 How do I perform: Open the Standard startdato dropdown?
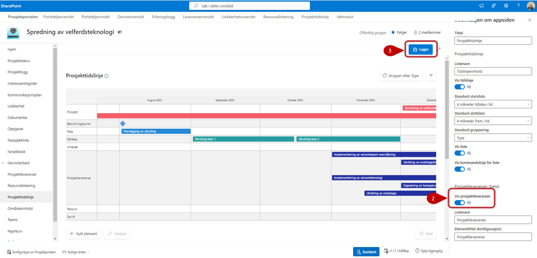pos(493,104)
